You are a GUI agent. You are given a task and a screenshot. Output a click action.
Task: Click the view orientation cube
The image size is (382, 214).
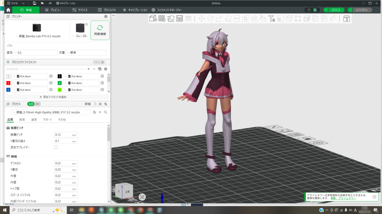click(x=124, y=191)
